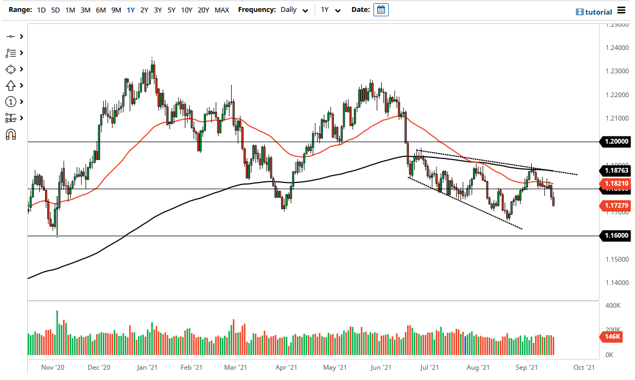Open the 1Y period dropdown
This screenshot has height=380, width=635.
[x=331, y=10]
